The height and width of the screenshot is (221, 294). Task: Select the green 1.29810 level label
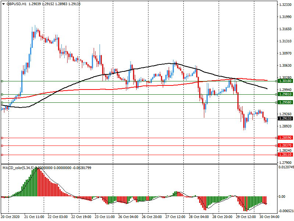(x=286, y=94)
